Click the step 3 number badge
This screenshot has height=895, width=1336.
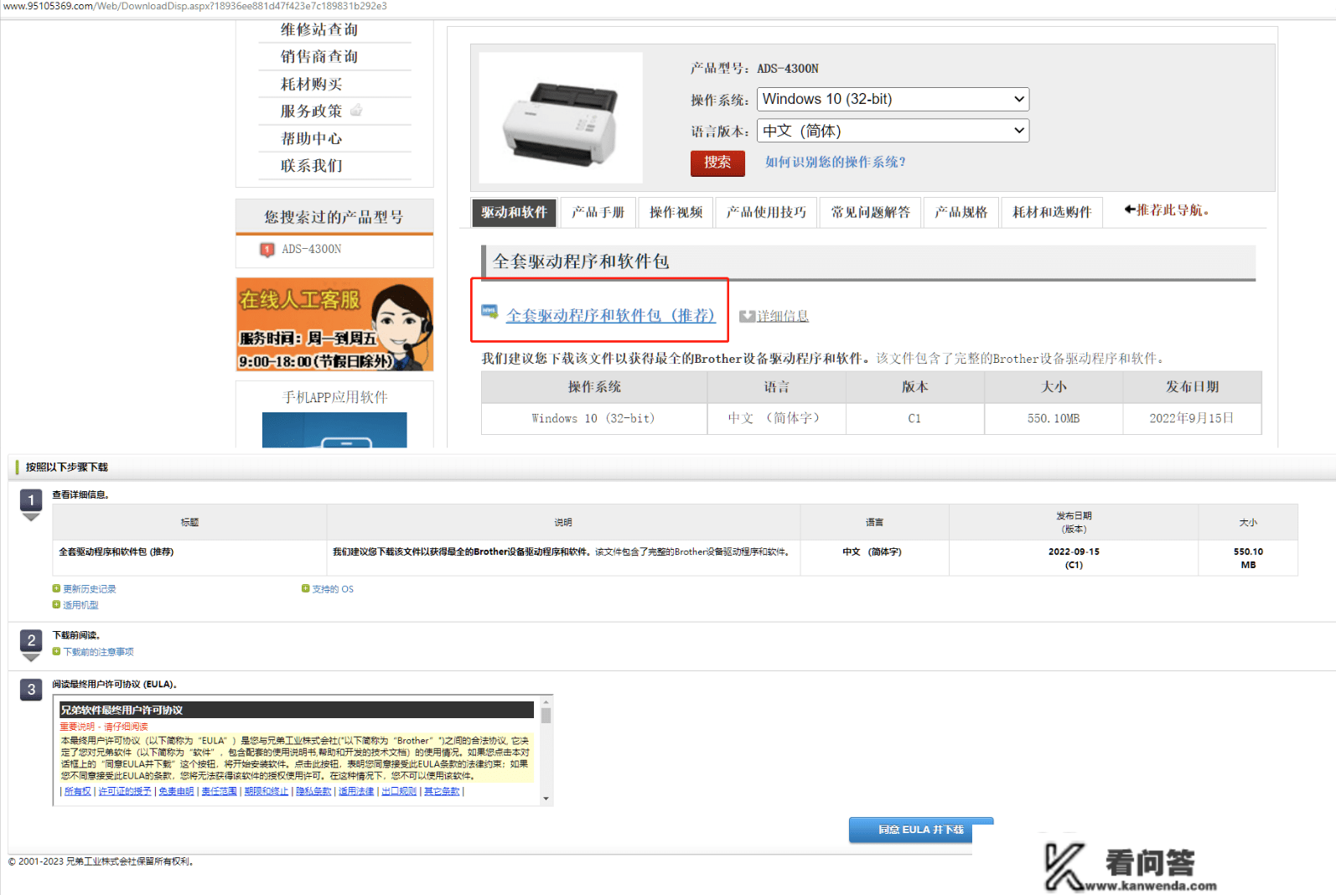(31, 690)
